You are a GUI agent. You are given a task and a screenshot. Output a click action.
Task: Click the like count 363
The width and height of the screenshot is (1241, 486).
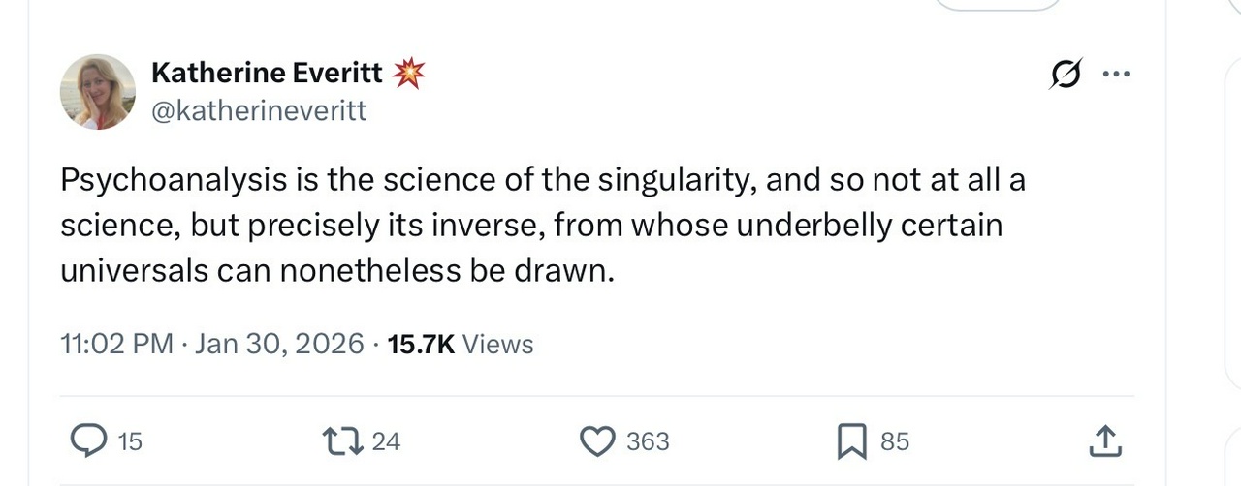click(x=648, y=441)
